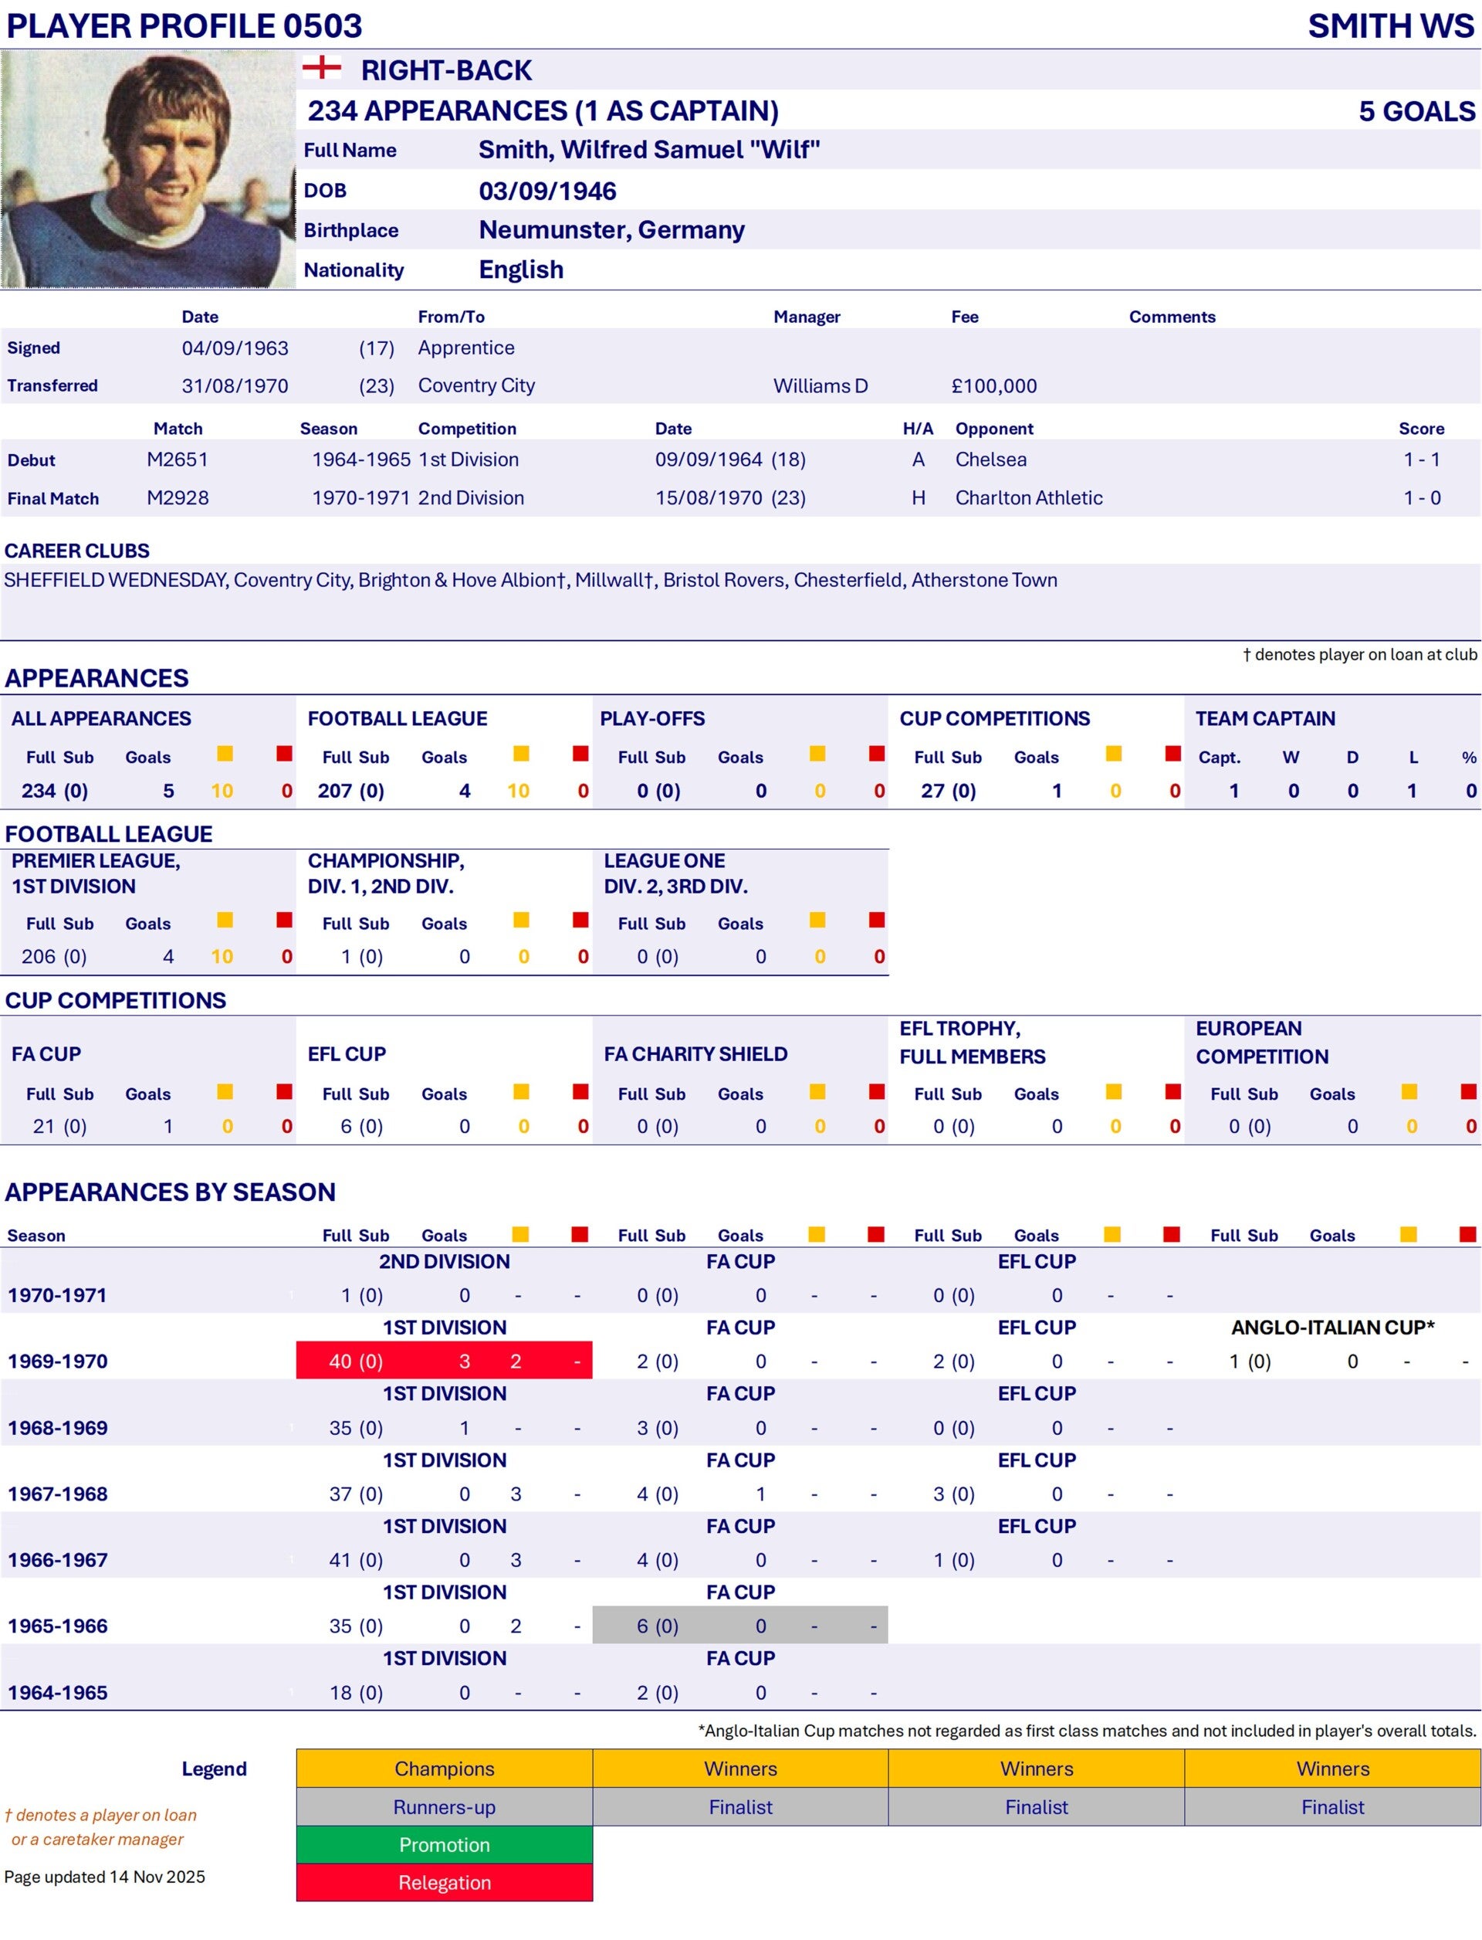The height and width of the screenshot is (1940, 1482).
Task: Click the England flag icon
Action: (321, 68)
